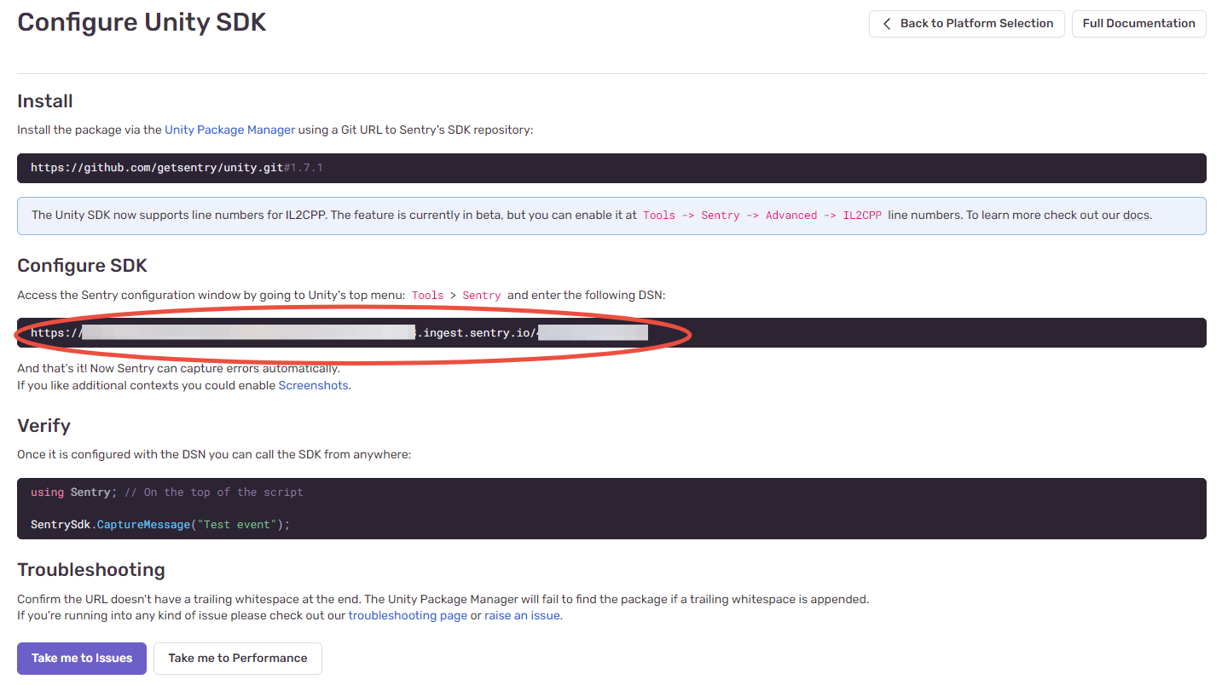Click Take me to Performance

click(x=238, y=659)
